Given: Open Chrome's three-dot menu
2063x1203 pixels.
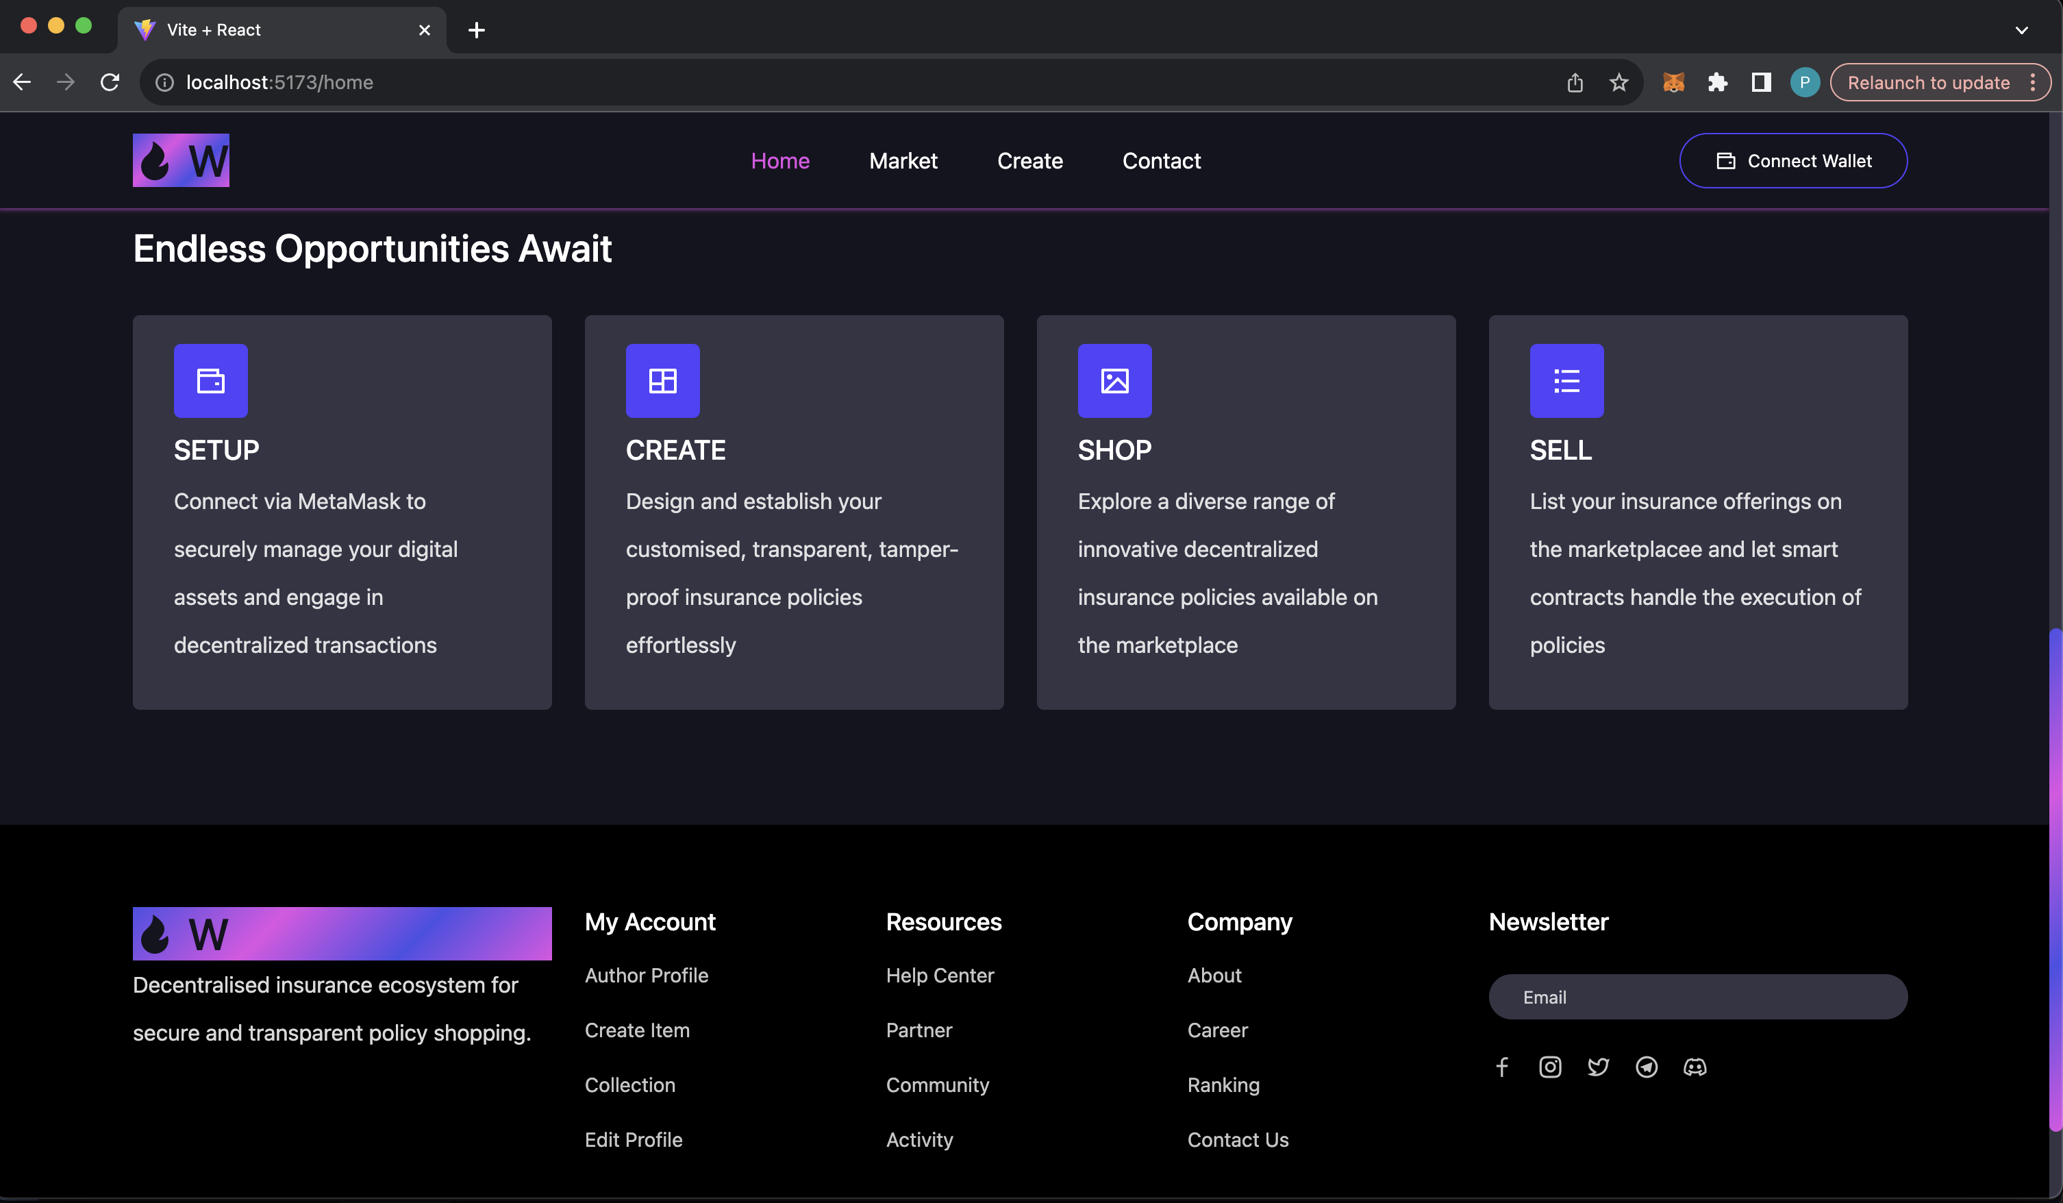Looking at the screenshot, I should (2033, 83).
